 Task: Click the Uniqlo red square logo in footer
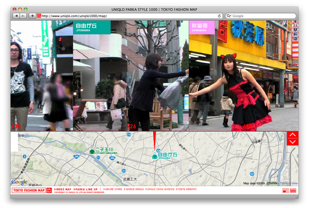click(49, 190)
